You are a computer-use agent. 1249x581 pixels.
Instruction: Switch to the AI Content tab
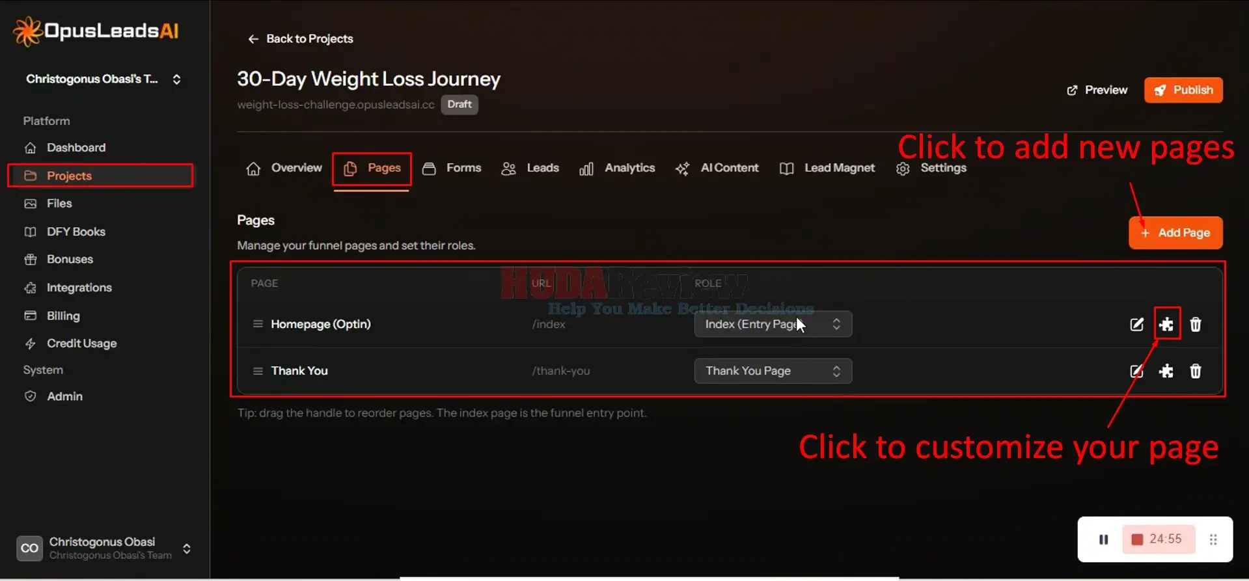tap(717, 169)
